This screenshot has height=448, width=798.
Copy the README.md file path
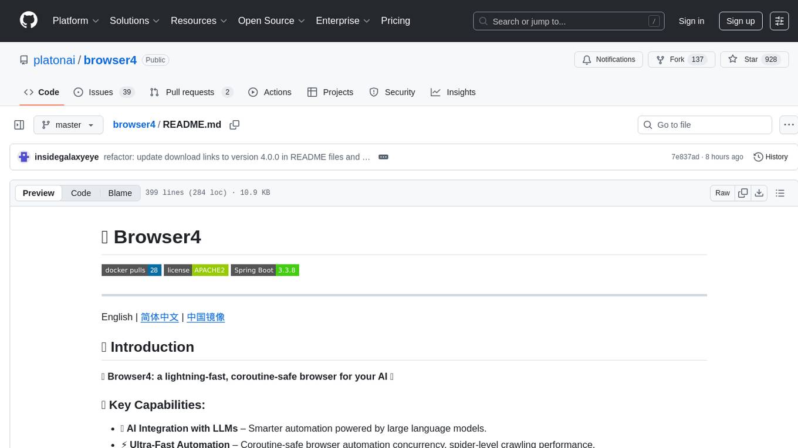pos(235,125)
